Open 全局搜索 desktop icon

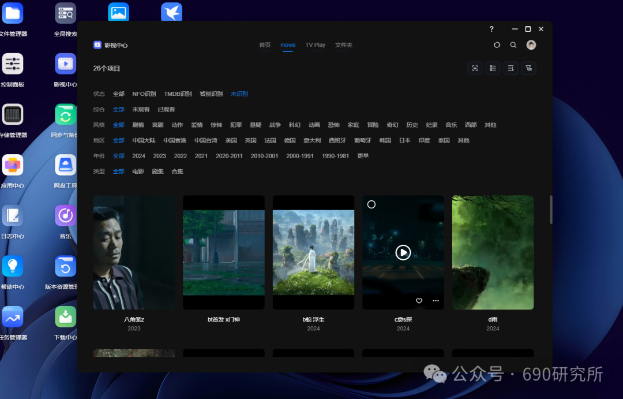click(x=66, y=13)
